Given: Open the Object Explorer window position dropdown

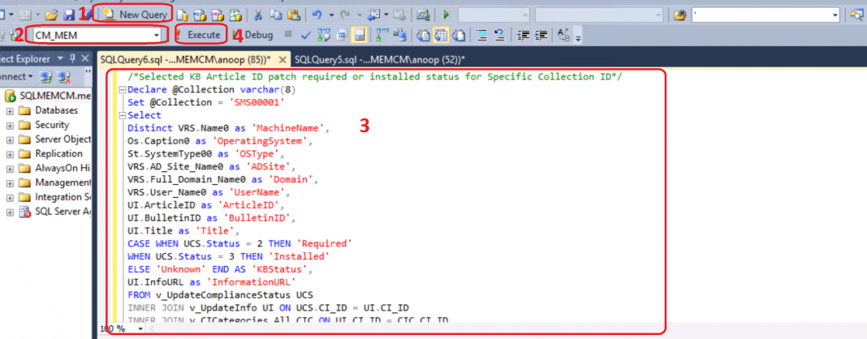Looking at the screenshot, I should (60, 58).
